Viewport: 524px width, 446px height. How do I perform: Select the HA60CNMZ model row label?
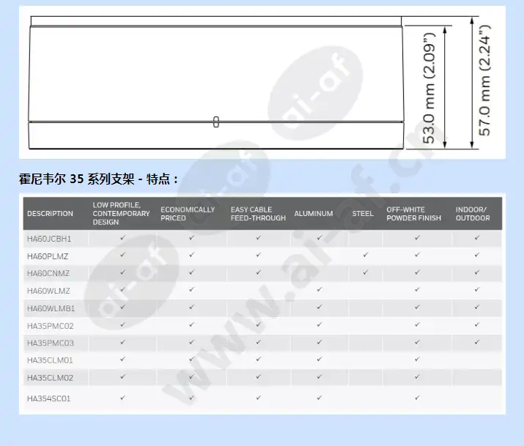pyautogui.click(x=48, y=273)
